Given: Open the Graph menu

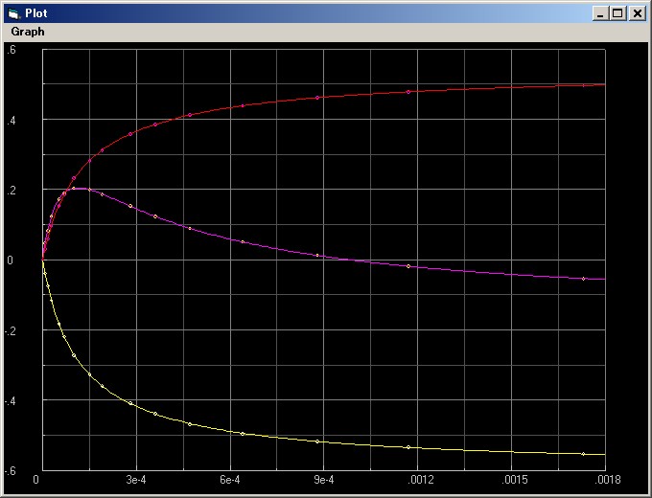Looking at the screenshot, I should click(28, 32).
